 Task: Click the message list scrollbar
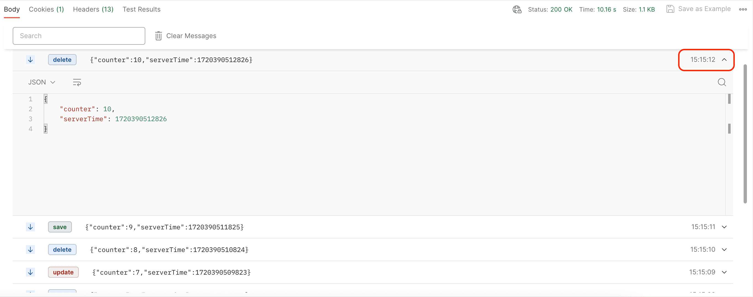tap(745, 134)
